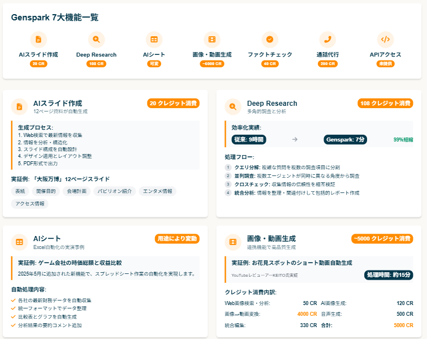Select the 開催目的 tag
This screenshot has width=427, height=339.
46,191
